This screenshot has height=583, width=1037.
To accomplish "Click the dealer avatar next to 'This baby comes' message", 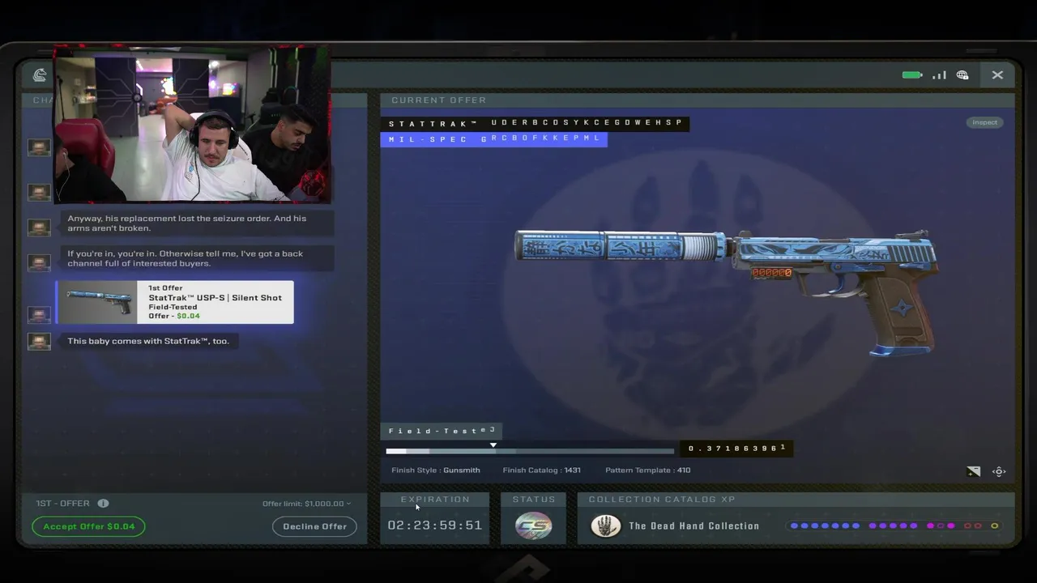I will point(39,342).
